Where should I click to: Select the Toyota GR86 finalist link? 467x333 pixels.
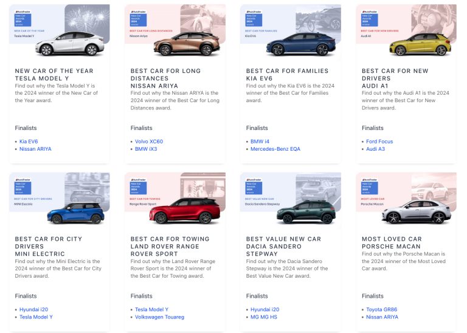(x=381, y=309)
